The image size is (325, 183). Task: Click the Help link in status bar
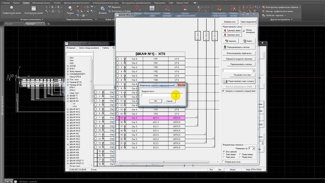[253, 170]
